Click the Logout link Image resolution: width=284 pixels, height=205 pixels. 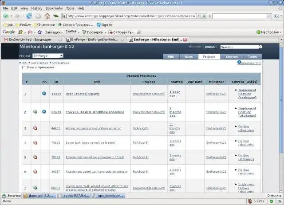pyautogui.click(x=209, y=47)
